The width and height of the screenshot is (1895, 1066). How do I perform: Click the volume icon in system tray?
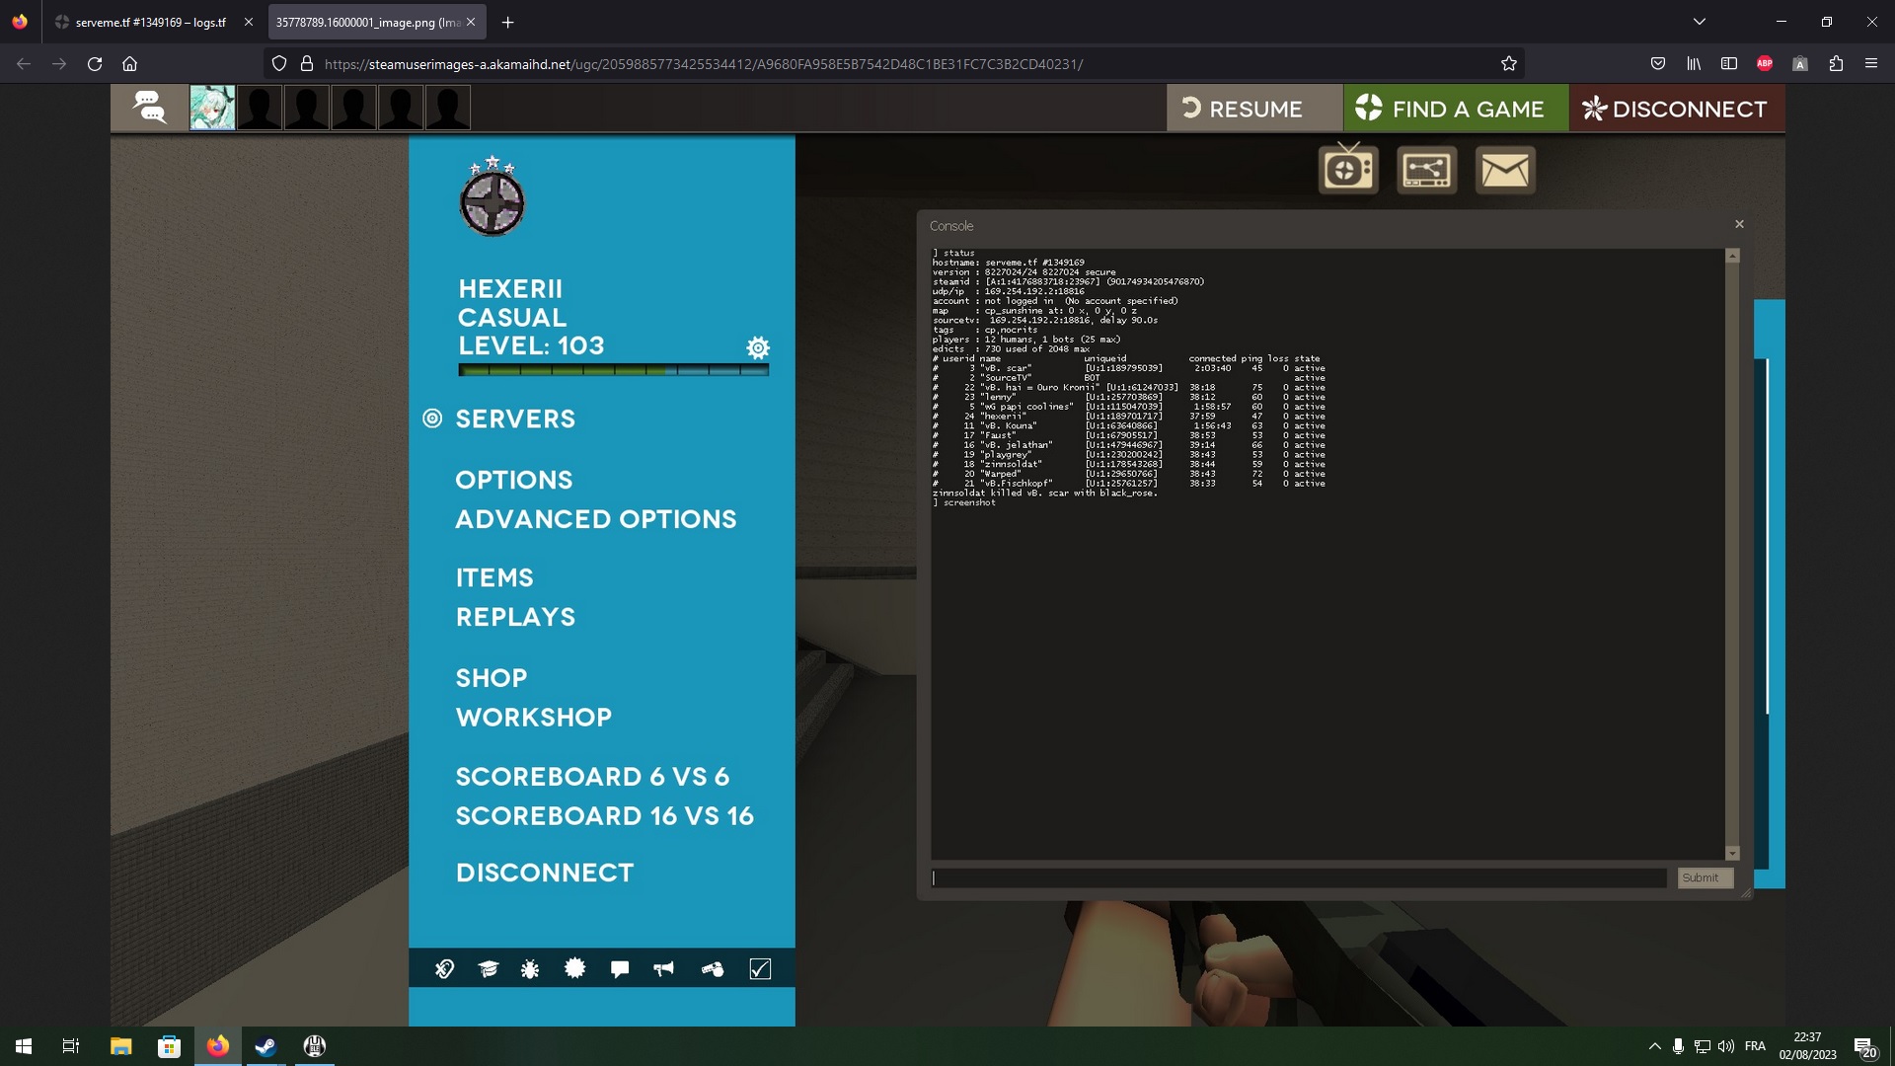[x=1726, y=1046]
